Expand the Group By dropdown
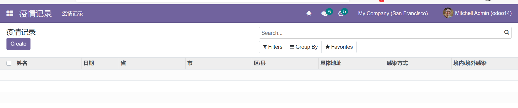Image resolution: width=518 pixels, height=108 pixels. pyautogui.click(x=304, y=47)
